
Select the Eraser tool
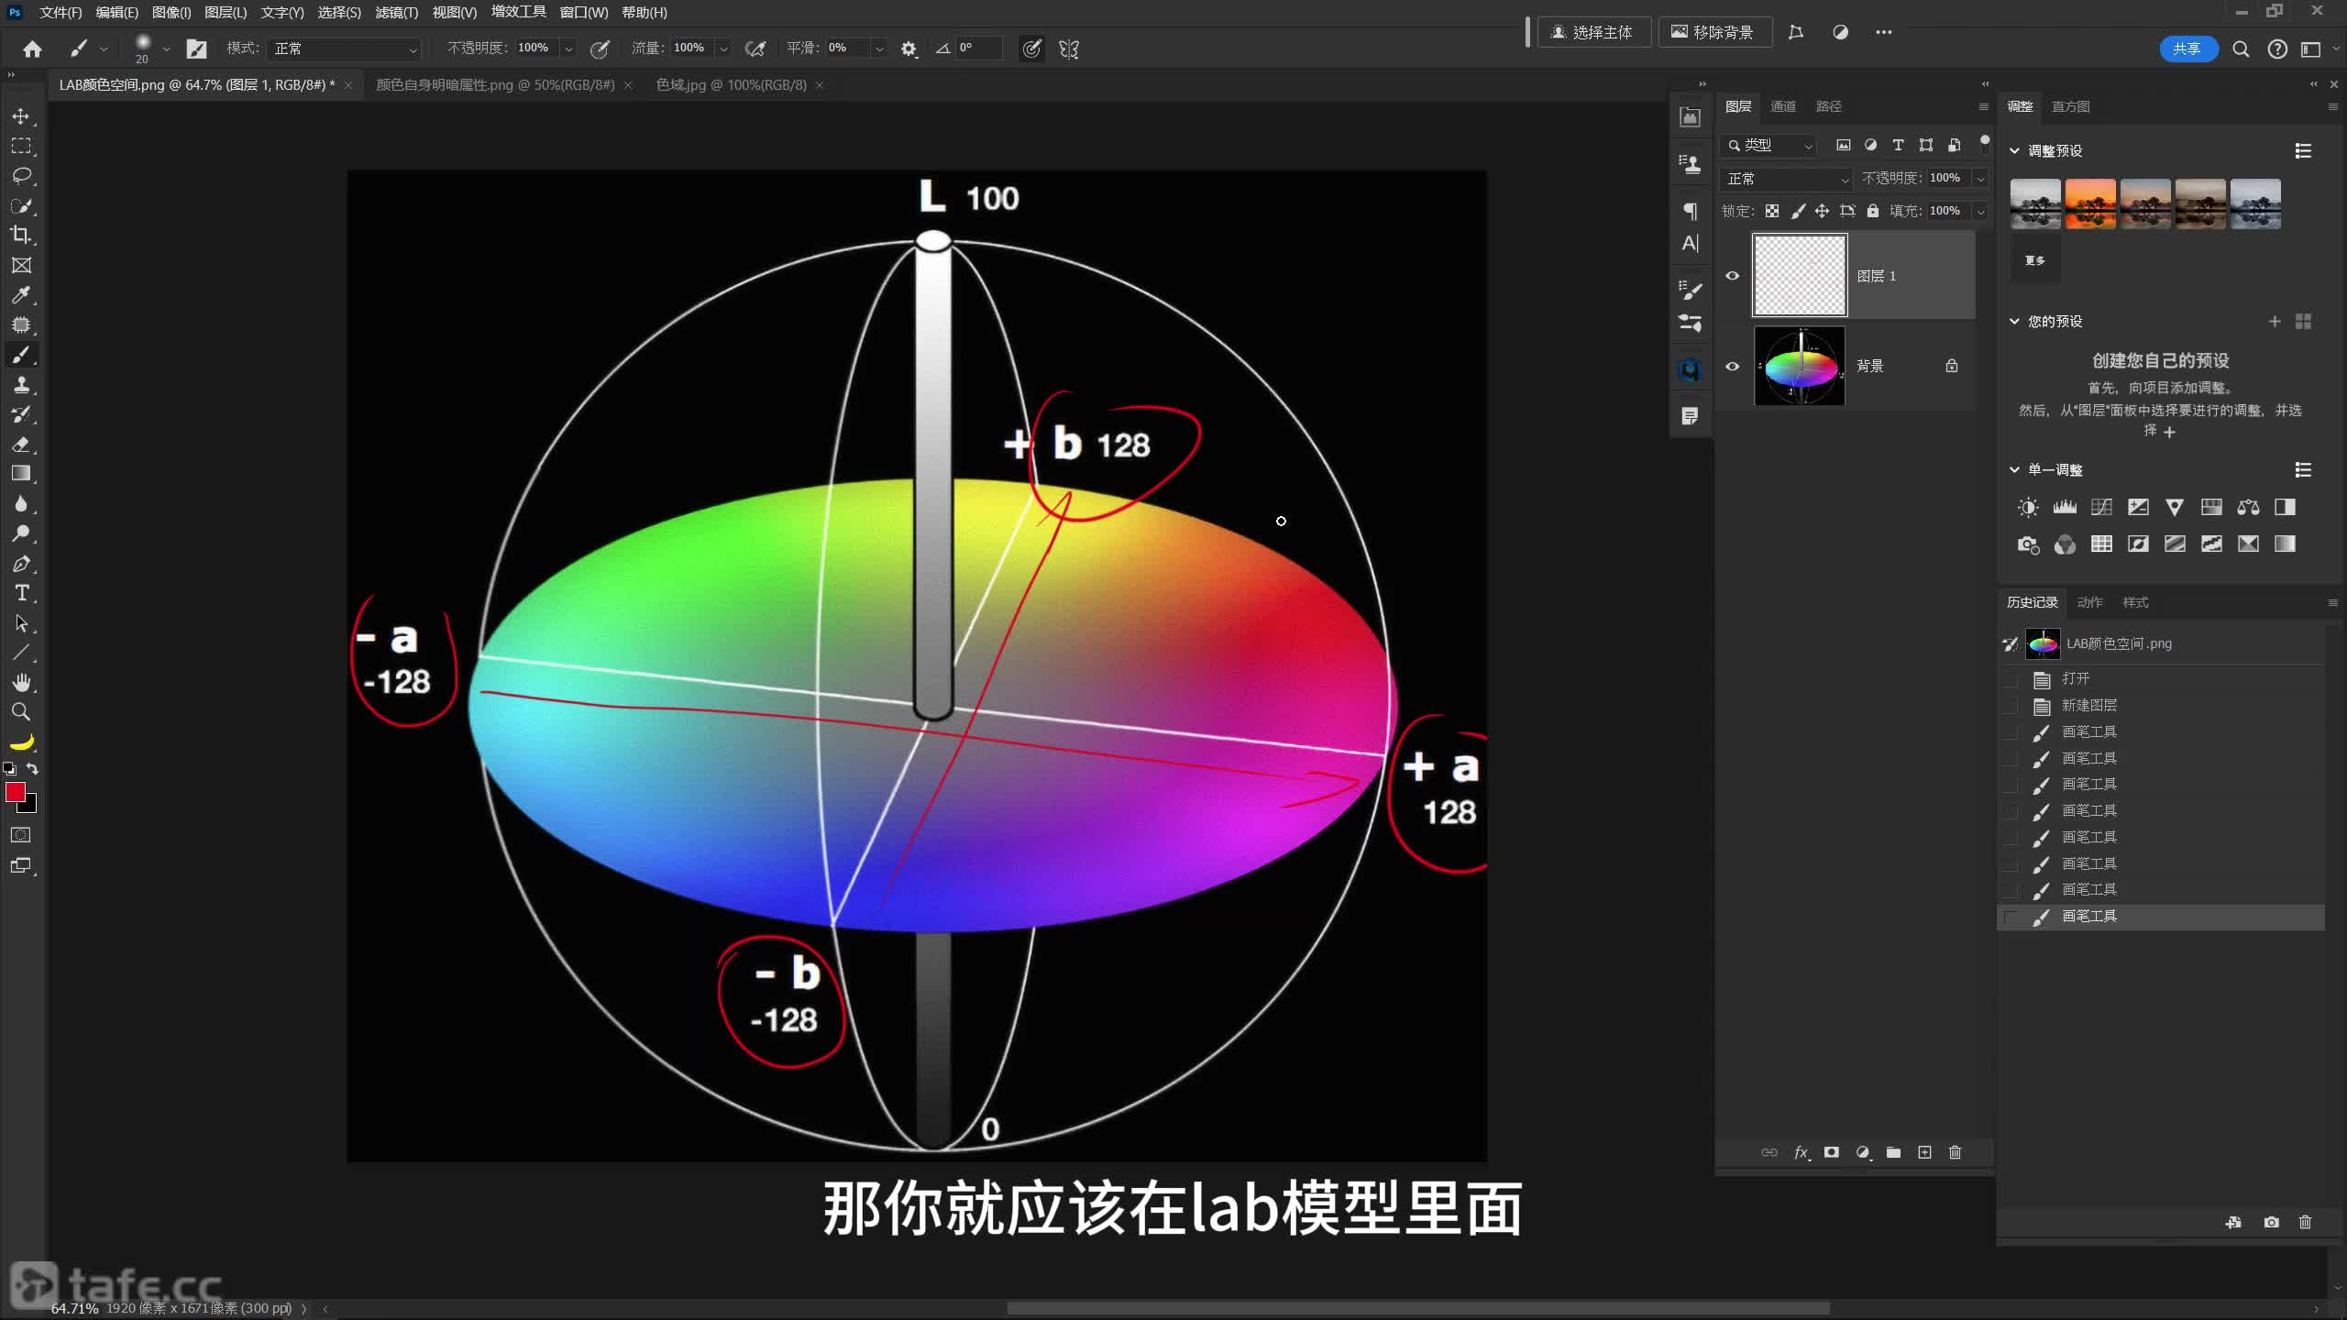(21, 445)
